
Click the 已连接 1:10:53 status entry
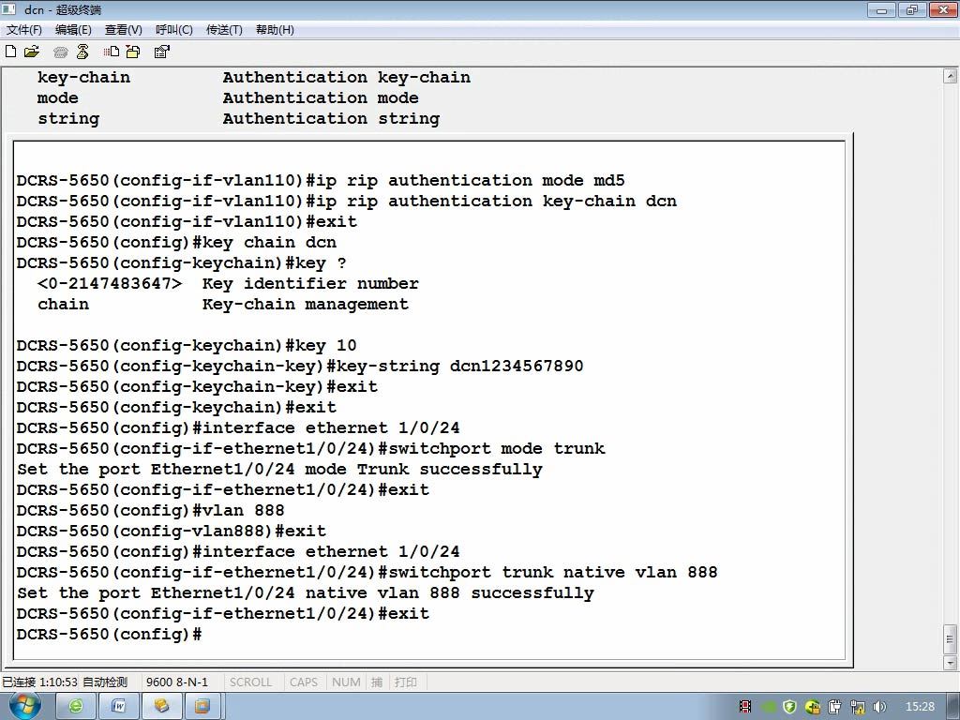[39, 682]
